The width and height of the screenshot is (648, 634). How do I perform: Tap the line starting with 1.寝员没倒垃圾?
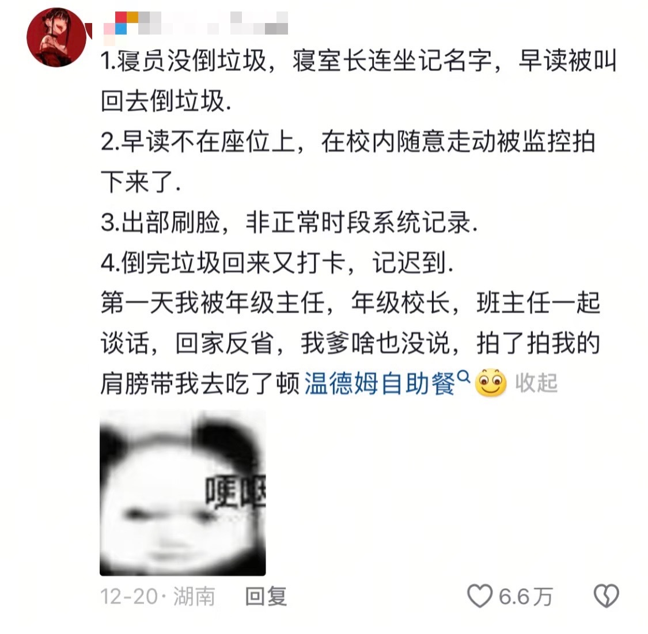tap(359, 81)
